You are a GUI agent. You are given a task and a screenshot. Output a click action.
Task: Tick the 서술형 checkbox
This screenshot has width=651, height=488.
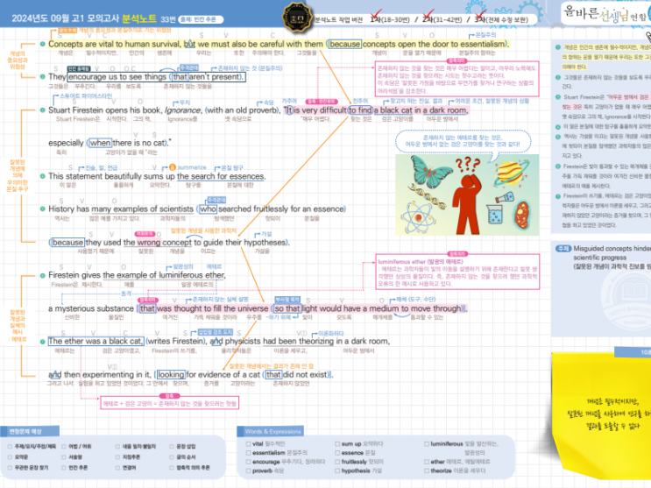click(64, 456)
